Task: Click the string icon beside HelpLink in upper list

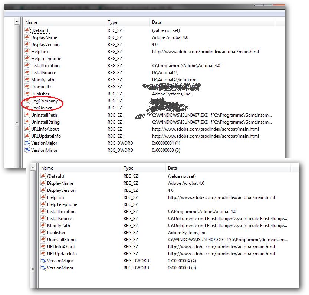Action: (27, 51)
